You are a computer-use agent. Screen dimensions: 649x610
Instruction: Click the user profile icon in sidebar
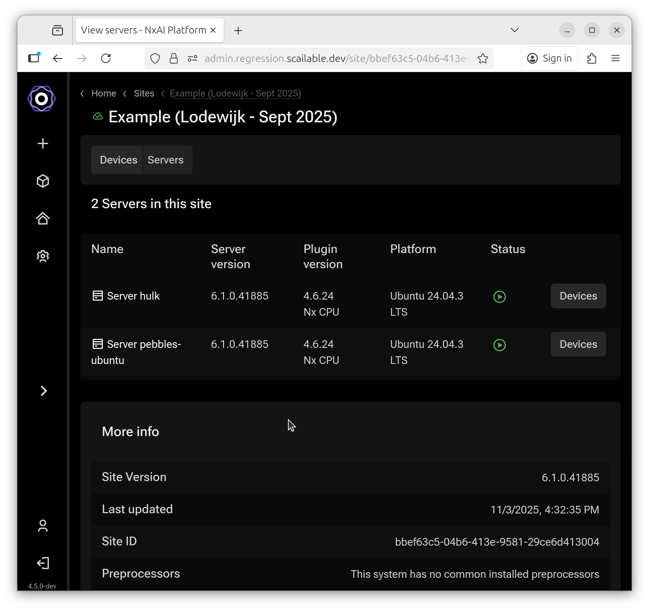click(x=43, y=526)
